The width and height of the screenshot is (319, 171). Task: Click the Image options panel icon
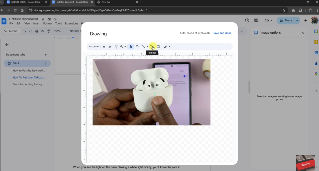[x=256, y=33]
